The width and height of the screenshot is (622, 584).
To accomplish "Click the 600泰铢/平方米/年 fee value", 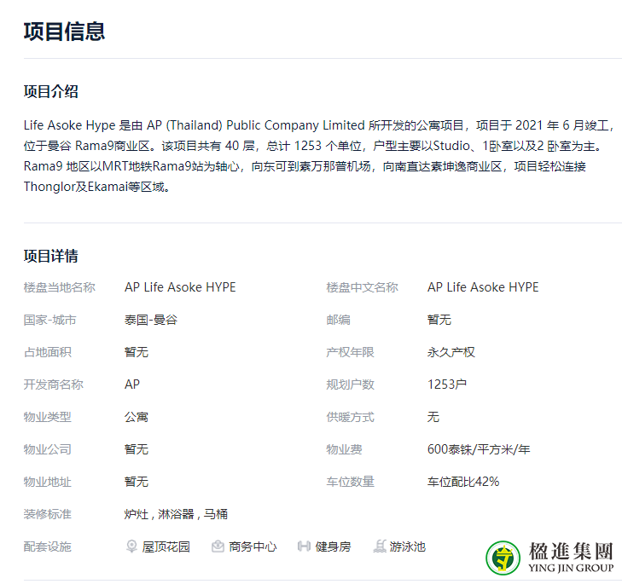I will [479, 449].
